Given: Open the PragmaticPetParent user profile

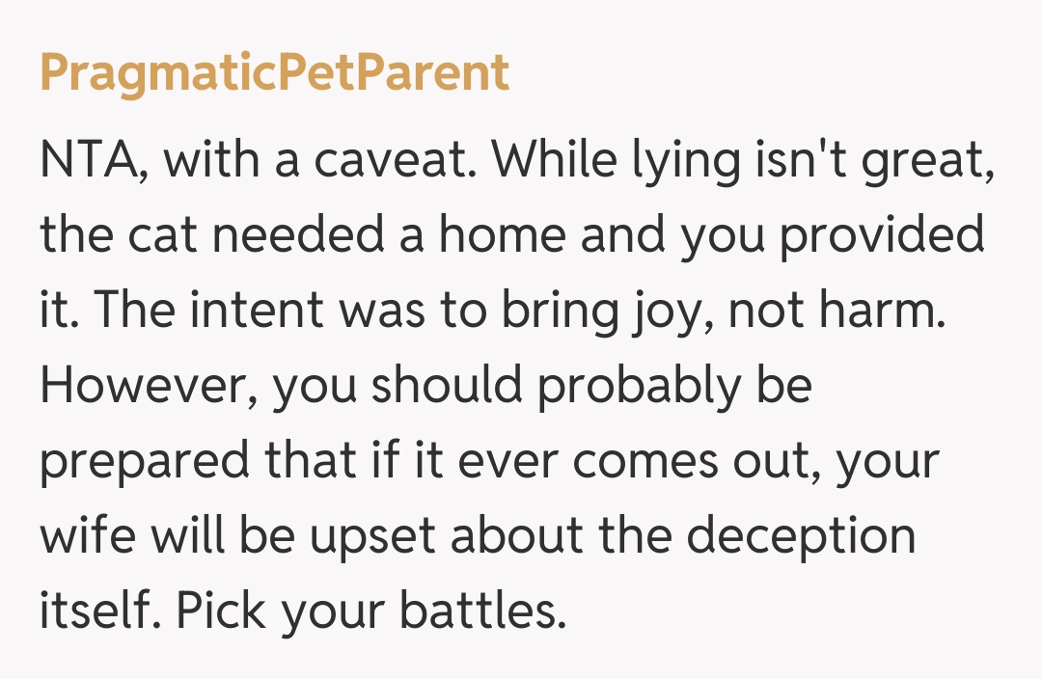Looking at the screenshot, I should click(274, 73).
